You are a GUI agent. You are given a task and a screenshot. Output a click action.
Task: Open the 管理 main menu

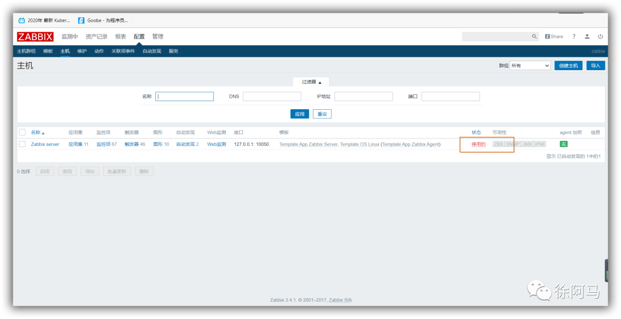[x=158, y=36]
